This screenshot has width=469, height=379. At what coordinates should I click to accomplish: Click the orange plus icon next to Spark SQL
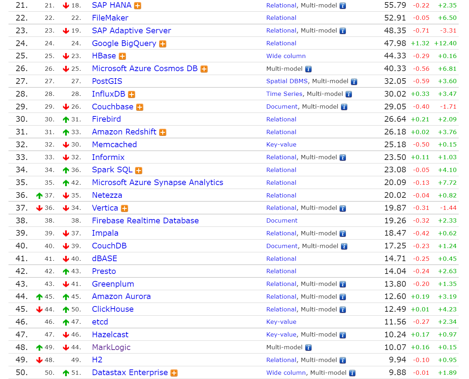[x=139, y=171]
